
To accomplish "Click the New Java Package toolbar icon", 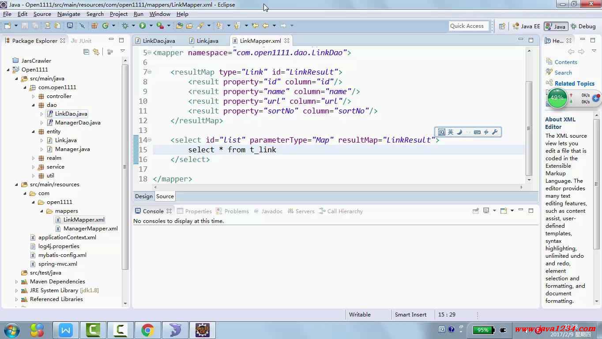I will coord(94,26).
